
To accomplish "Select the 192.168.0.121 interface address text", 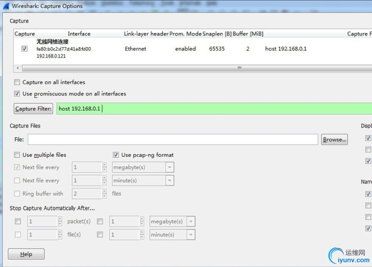I will point(51,56).
